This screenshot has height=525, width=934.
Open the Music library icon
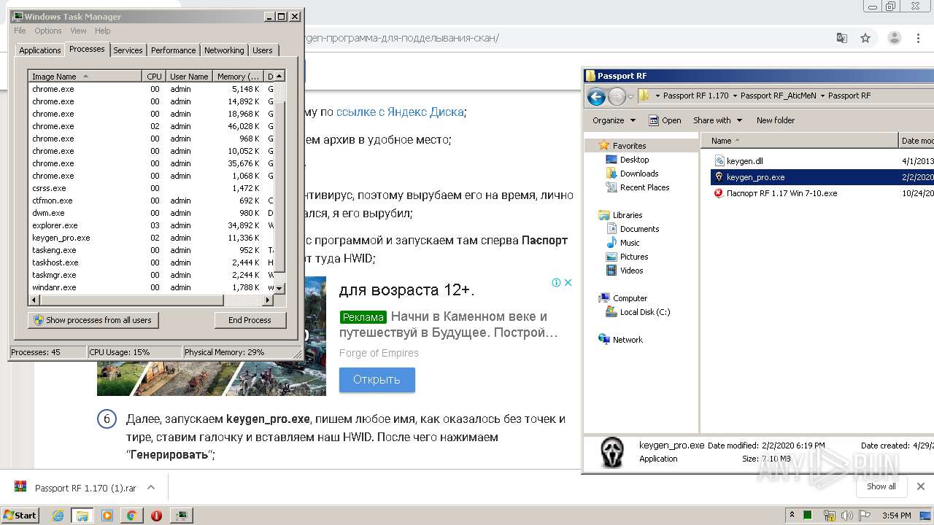point(611,243)
